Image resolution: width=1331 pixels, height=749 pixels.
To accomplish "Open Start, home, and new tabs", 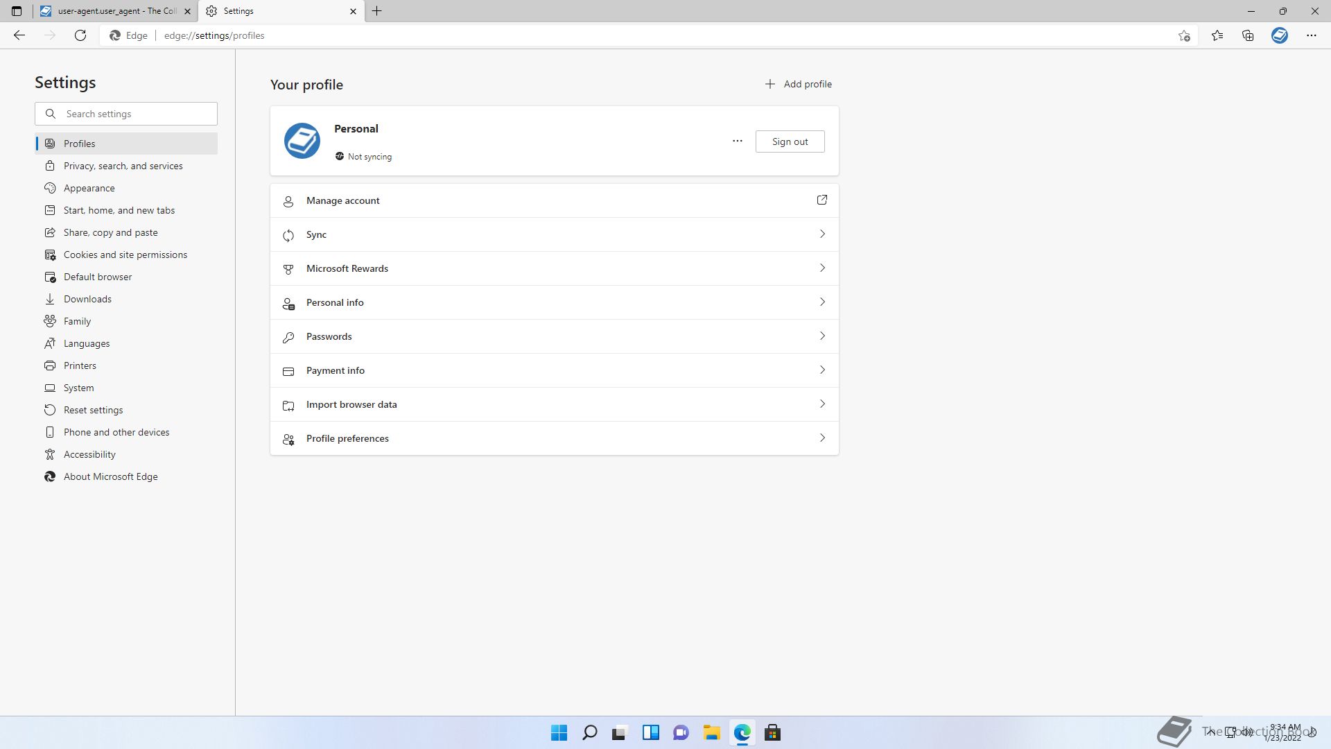I will coord(126,210).
